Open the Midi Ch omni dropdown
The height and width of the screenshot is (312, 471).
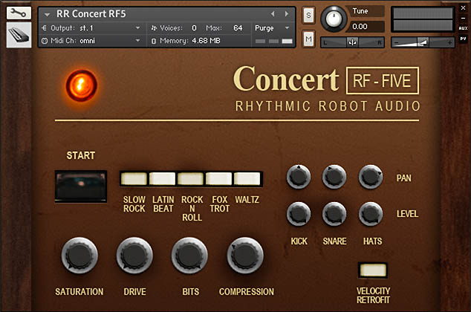coord(91,41)
